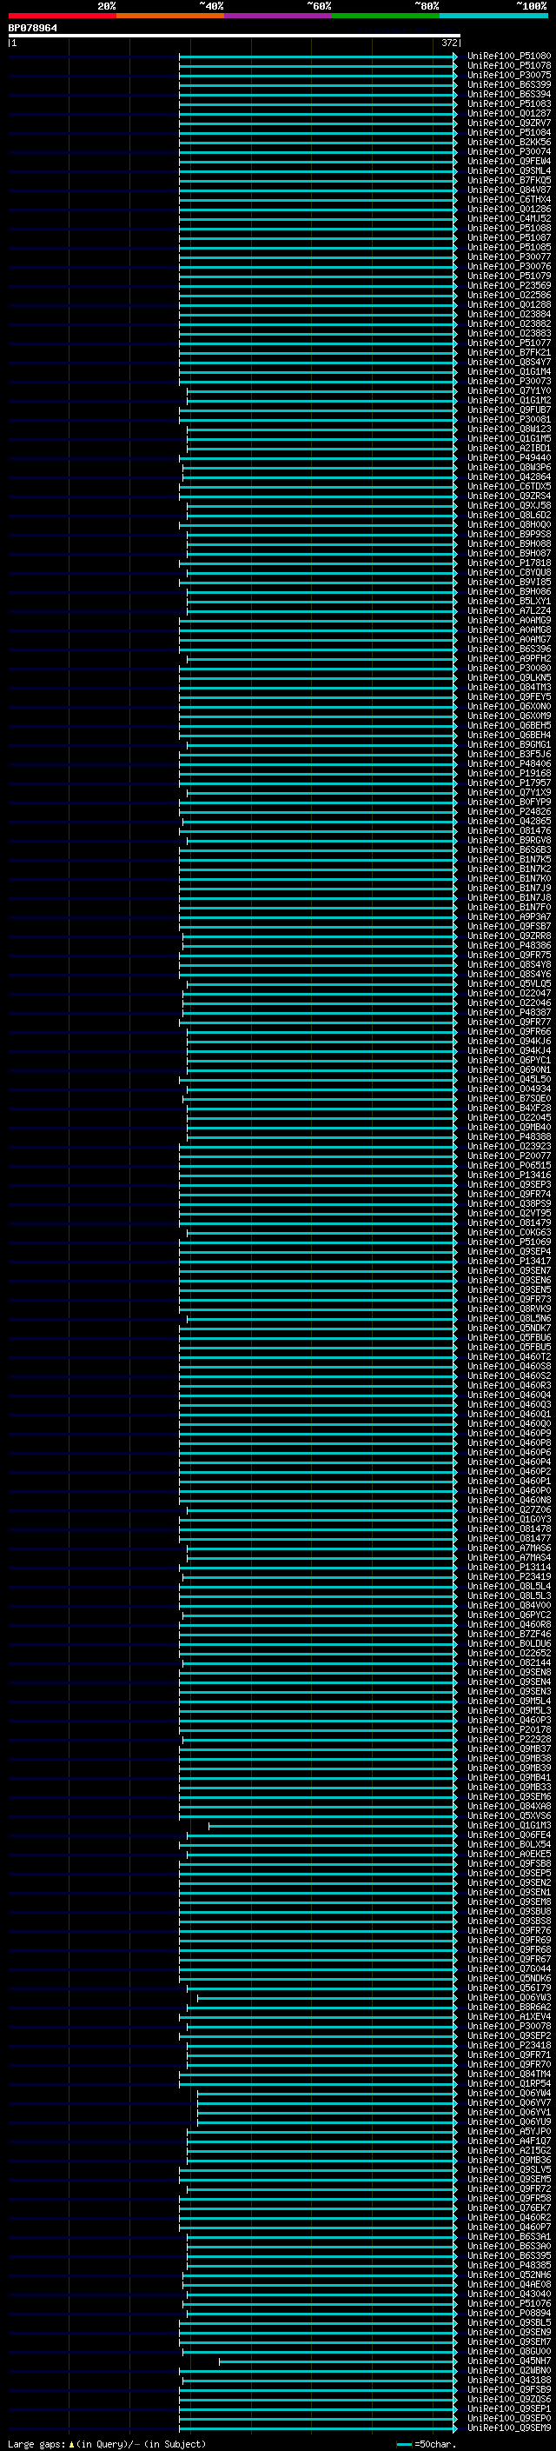Image resolution: width=556 pixels, height=2451 pixels.
Task: Select the UniRef100_Q84V87 label
Action: point(509,190)
